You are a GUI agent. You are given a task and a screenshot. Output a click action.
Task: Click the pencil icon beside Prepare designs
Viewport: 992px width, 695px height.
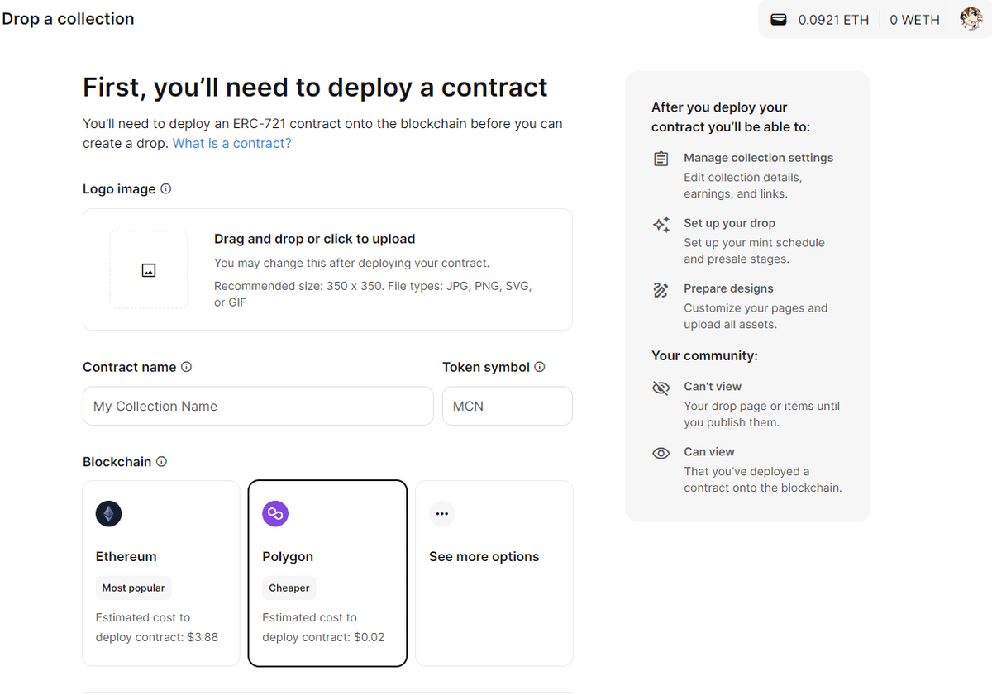pyautogui.click(x=661, y=289)
